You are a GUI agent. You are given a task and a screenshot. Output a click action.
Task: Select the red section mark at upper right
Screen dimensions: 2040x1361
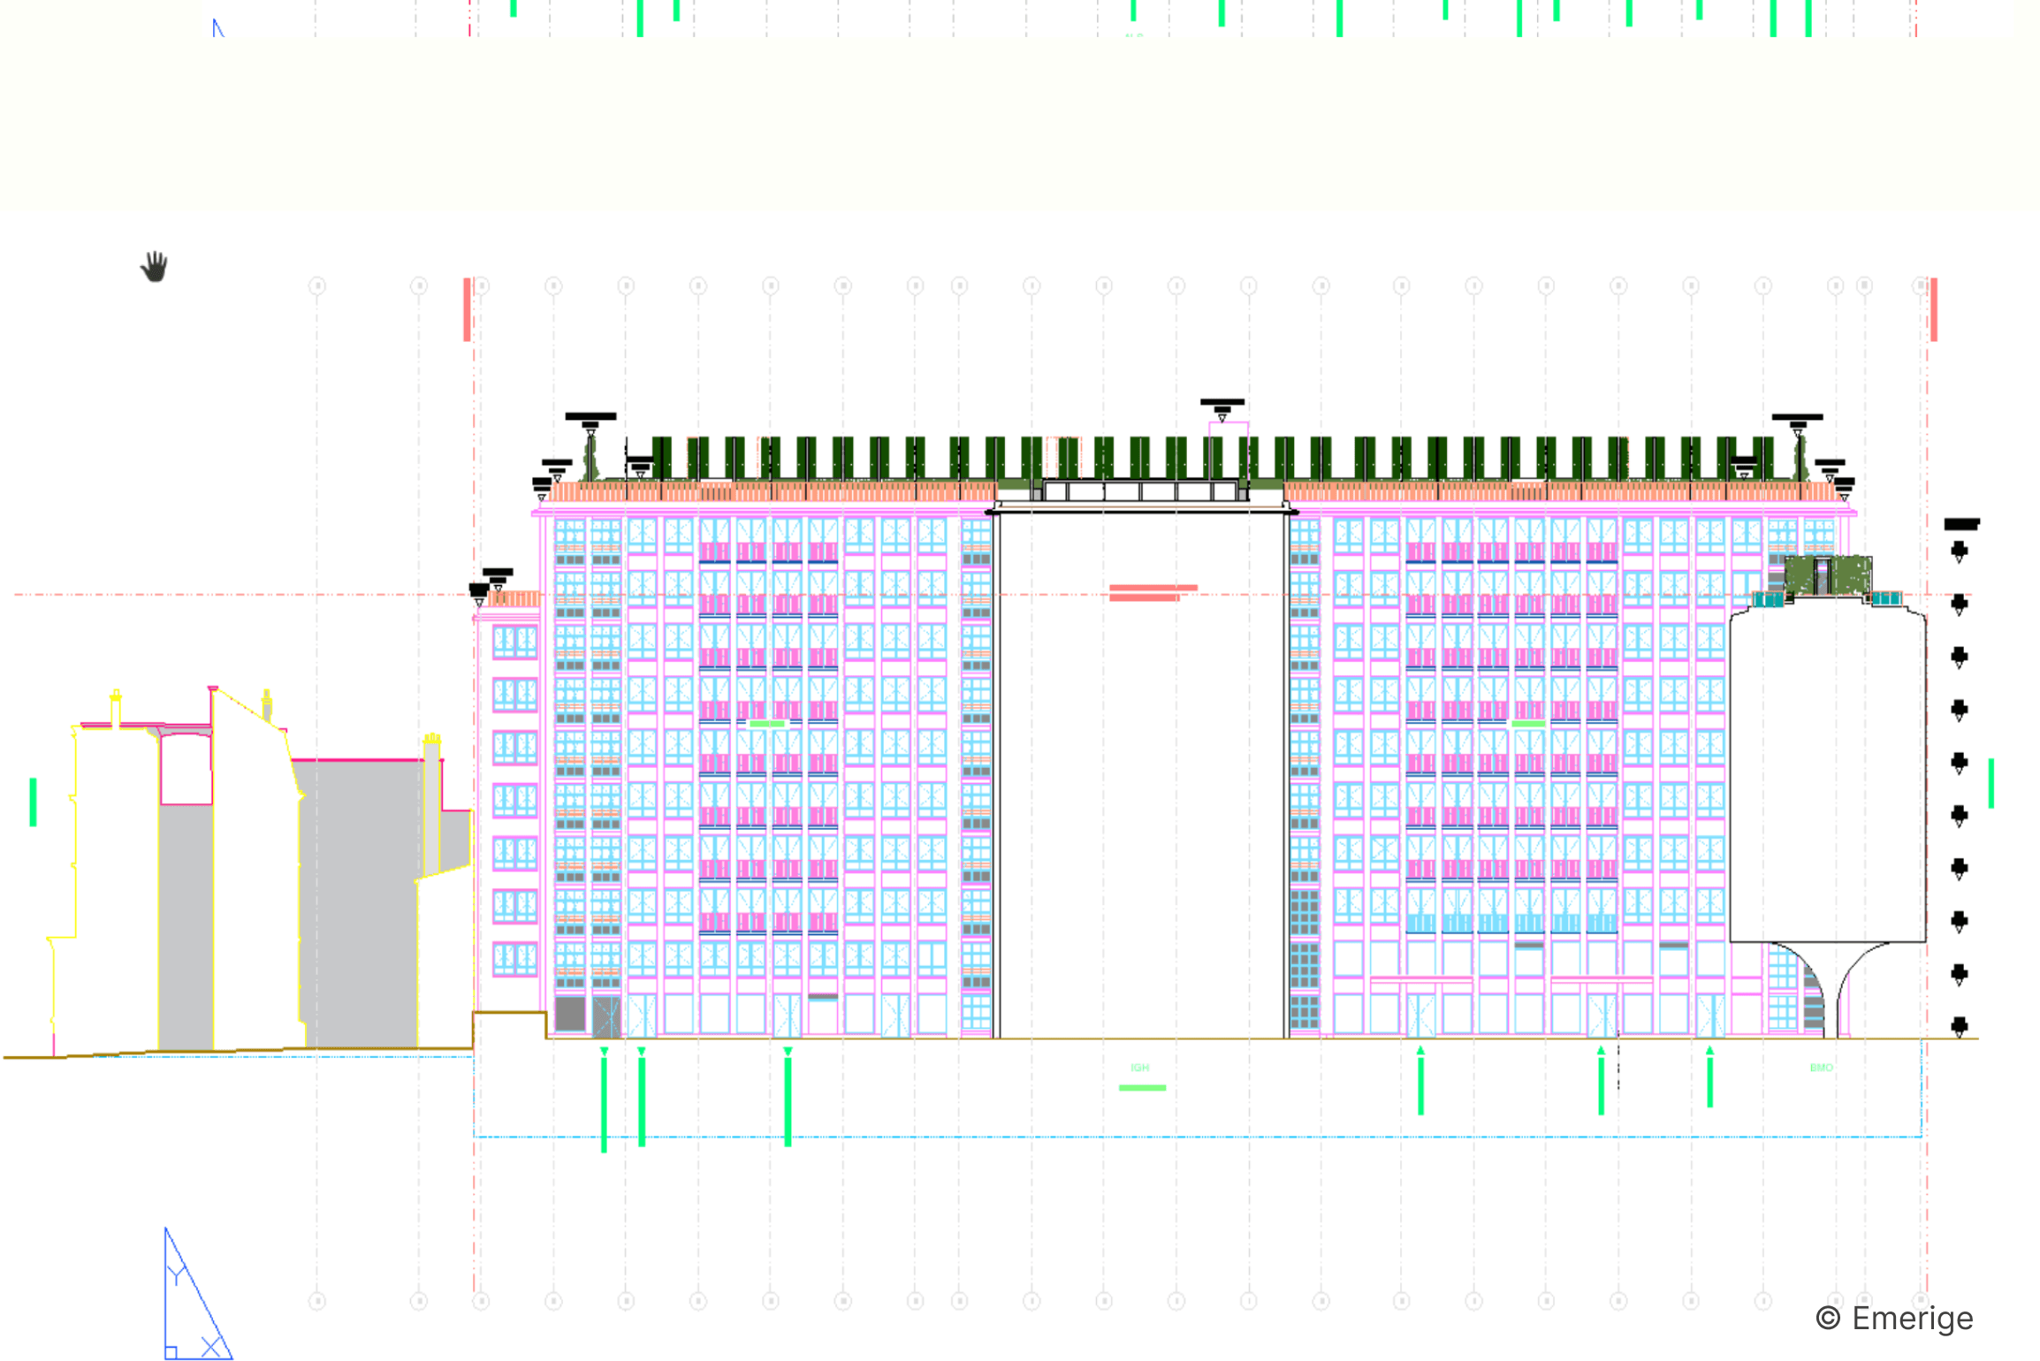point(1934,309)
